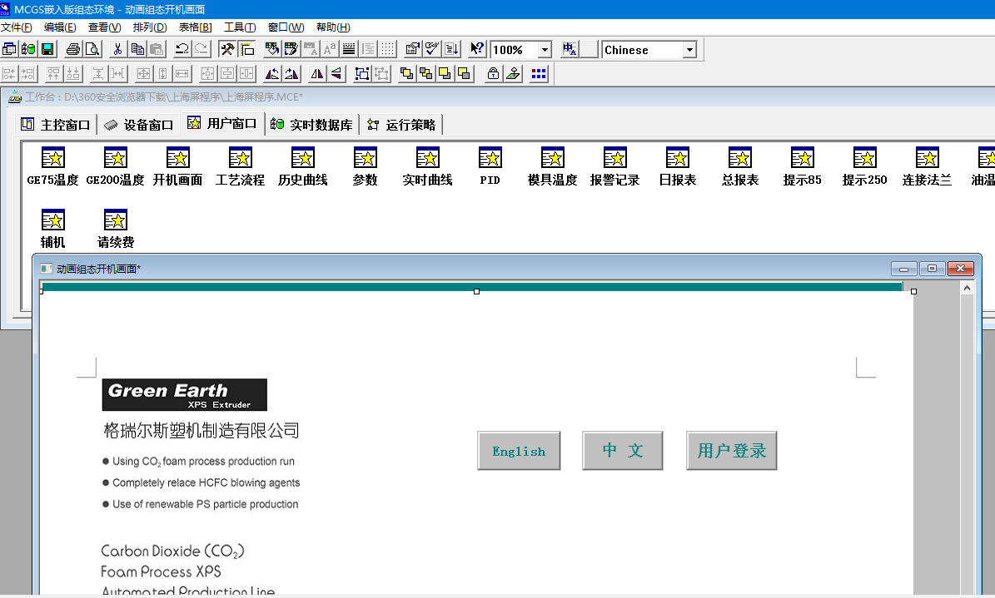Click the flip horizontal mirror icon
The image size is (995, 598).
317,74
